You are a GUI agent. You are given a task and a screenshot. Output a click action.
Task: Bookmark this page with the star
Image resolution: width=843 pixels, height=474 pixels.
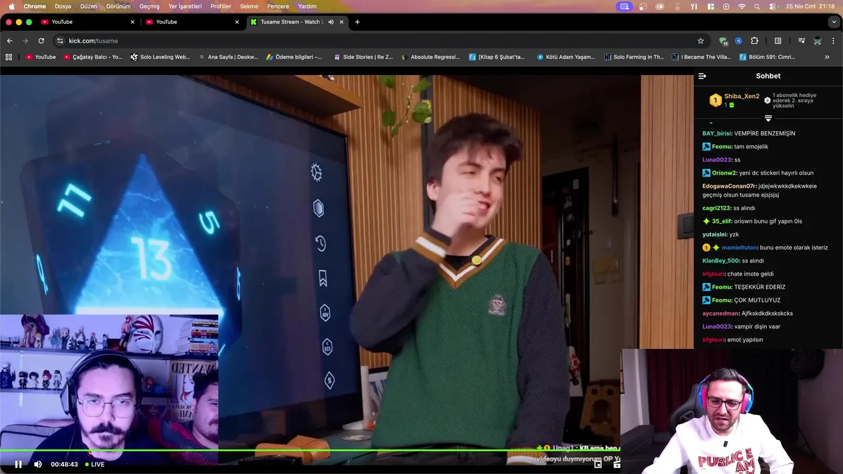(701, 41)
